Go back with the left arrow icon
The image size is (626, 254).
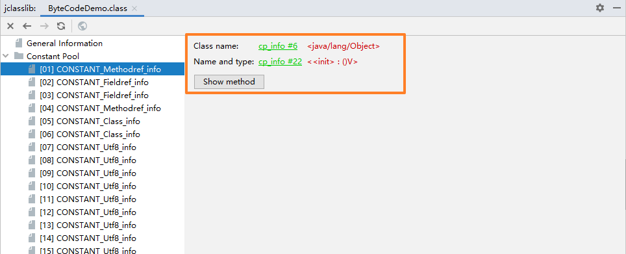tap(27, 26)
